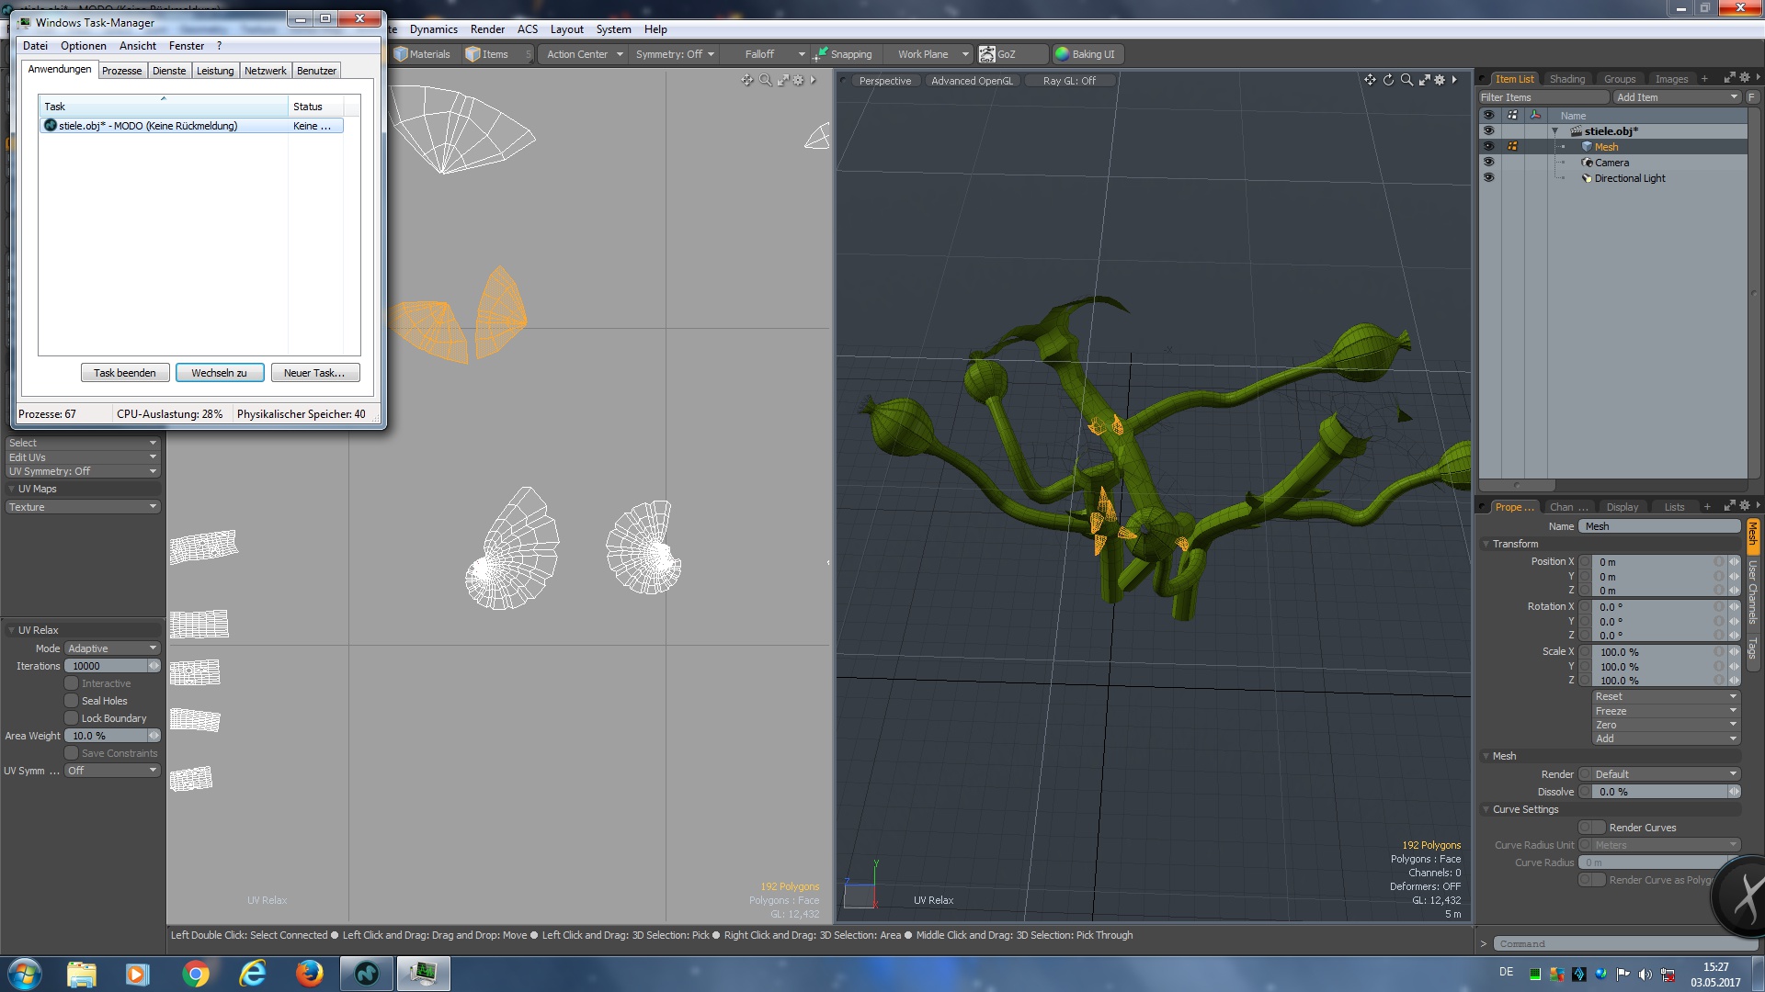This screenshot has height=992, width=1765.
Task: Open perspective viewport gear settings
Action: click(x=1440, y=80)
